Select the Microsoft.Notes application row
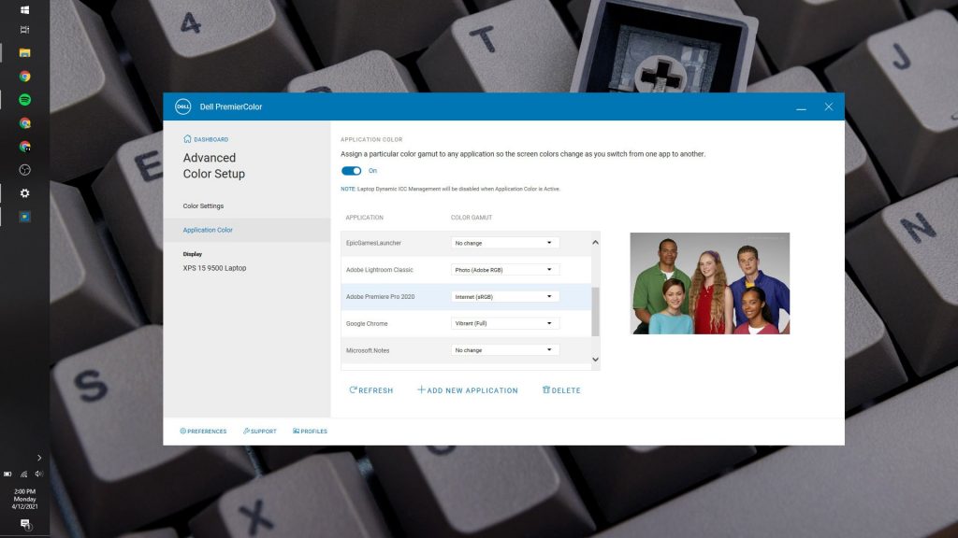The width and height of the screenshot is (958, 538). (x=466, y=350)
